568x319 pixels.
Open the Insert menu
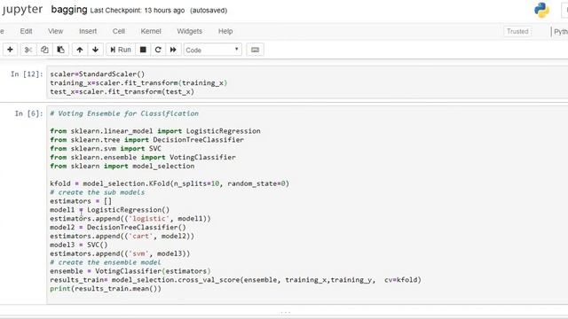pyautogui.click(x=88, y=31)
